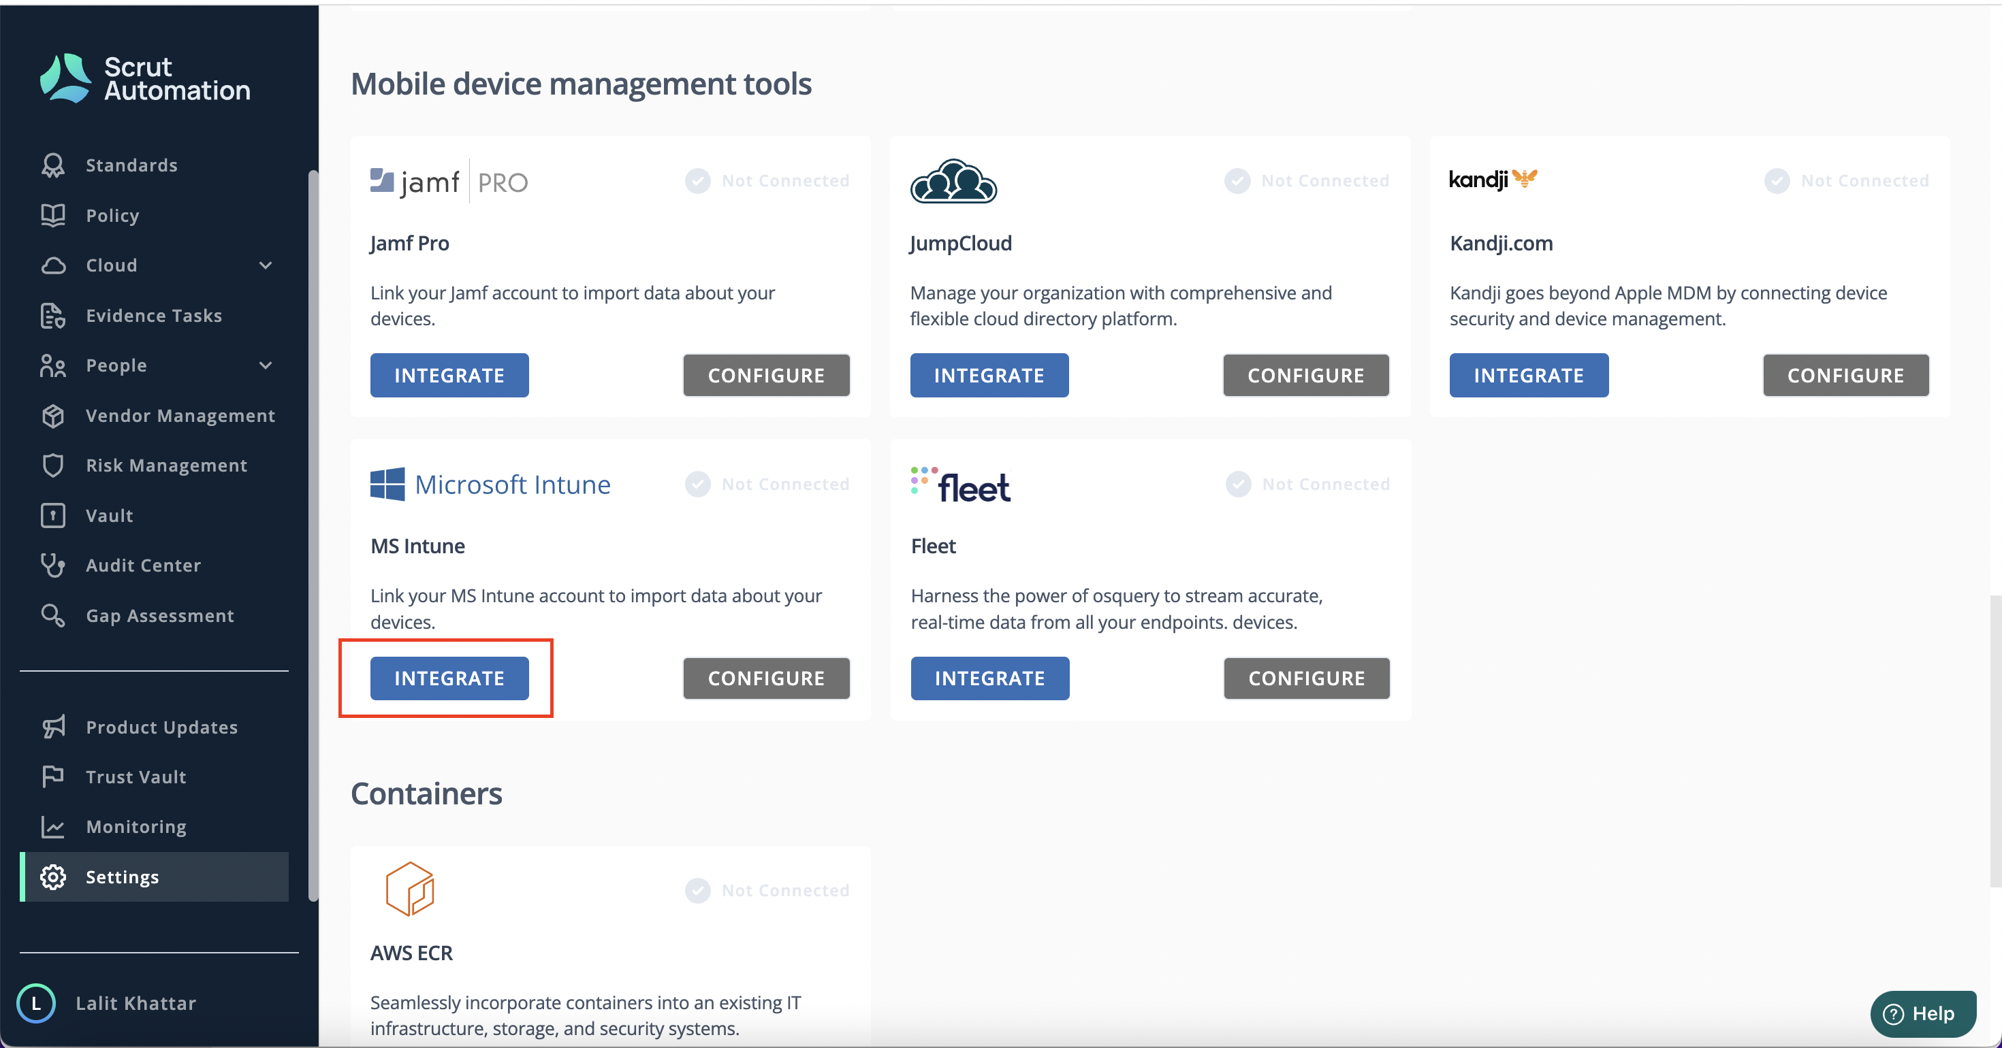Click the Risk Management shield icon
Viewport: 2002px width, 1048px height.
pyautogui.click(x=53, y=465)
